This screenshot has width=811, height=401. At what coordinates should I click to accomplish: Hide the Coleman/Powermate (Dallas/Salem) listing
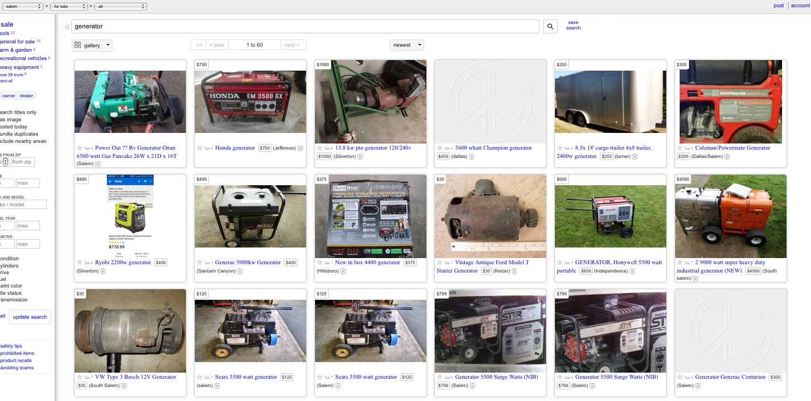coord(727,157)
